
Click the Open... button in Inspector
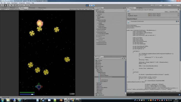(166, 11)
